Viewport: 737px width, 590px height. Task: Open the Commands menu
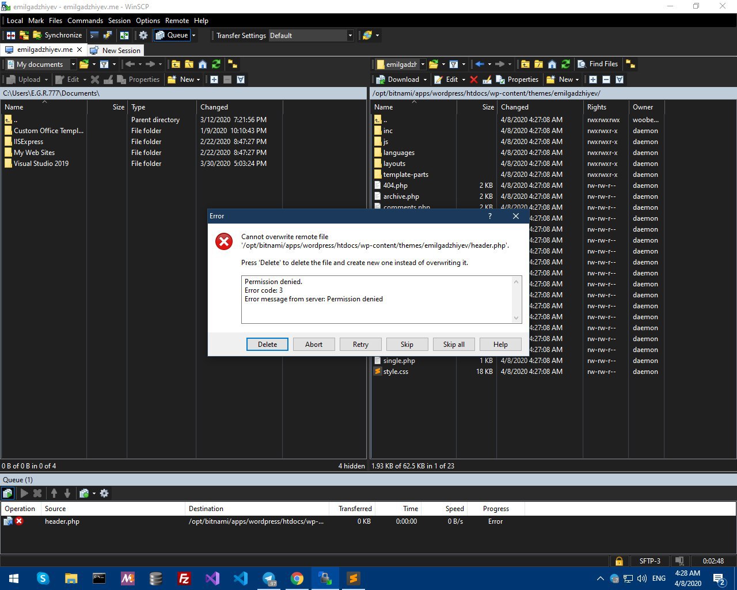(85, 20)
